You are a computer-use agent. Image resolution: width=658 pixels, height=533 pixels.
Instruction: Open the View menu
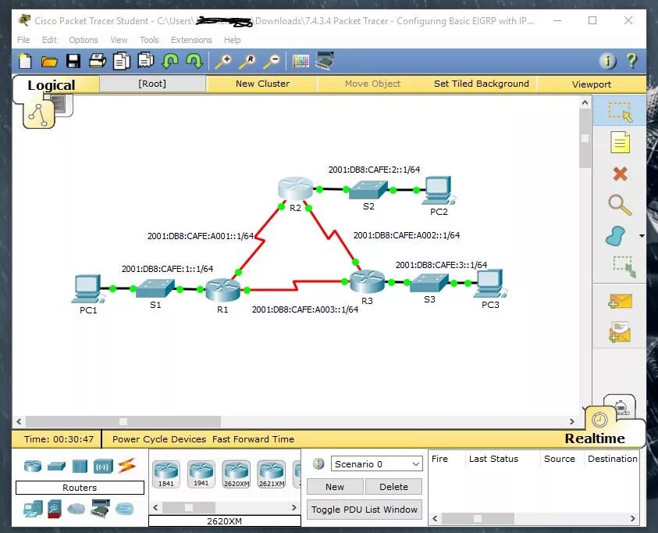point(119,40)
